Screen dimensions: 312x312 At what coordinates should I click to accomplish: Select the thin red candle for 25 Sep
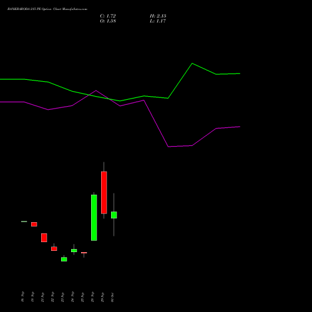[x=84, y=253]
